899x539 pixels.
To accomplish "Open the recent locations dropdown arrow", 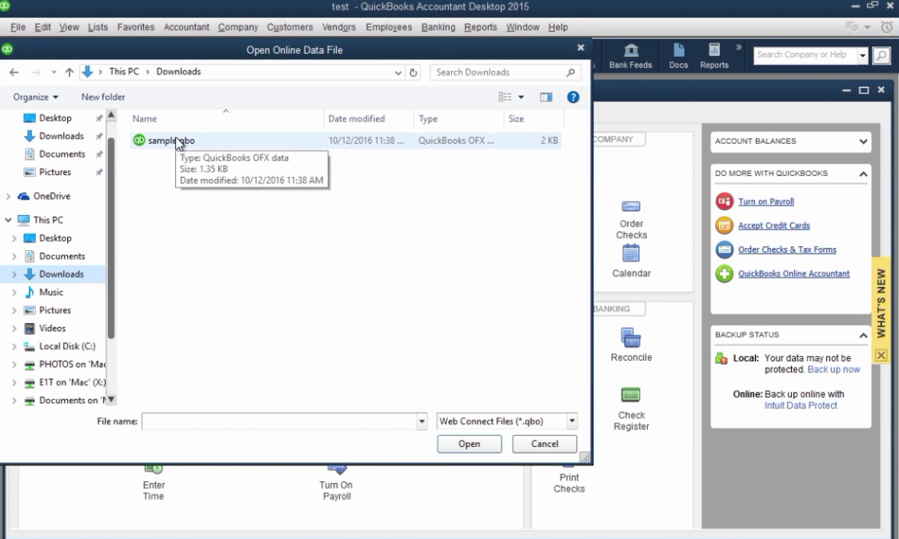I will [54, 72].
